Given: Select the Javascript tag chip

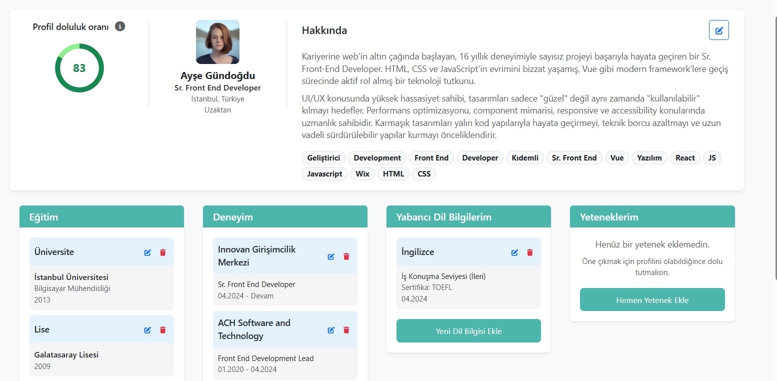Looking at the screenshot, I should 324,174.
